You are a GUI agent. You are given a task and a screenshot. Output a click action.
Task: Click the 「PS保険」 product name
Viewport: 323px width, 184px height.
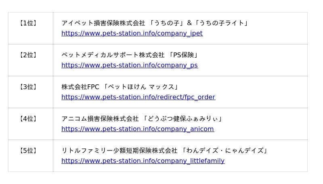pyautogui.click(x=184, y=55)
